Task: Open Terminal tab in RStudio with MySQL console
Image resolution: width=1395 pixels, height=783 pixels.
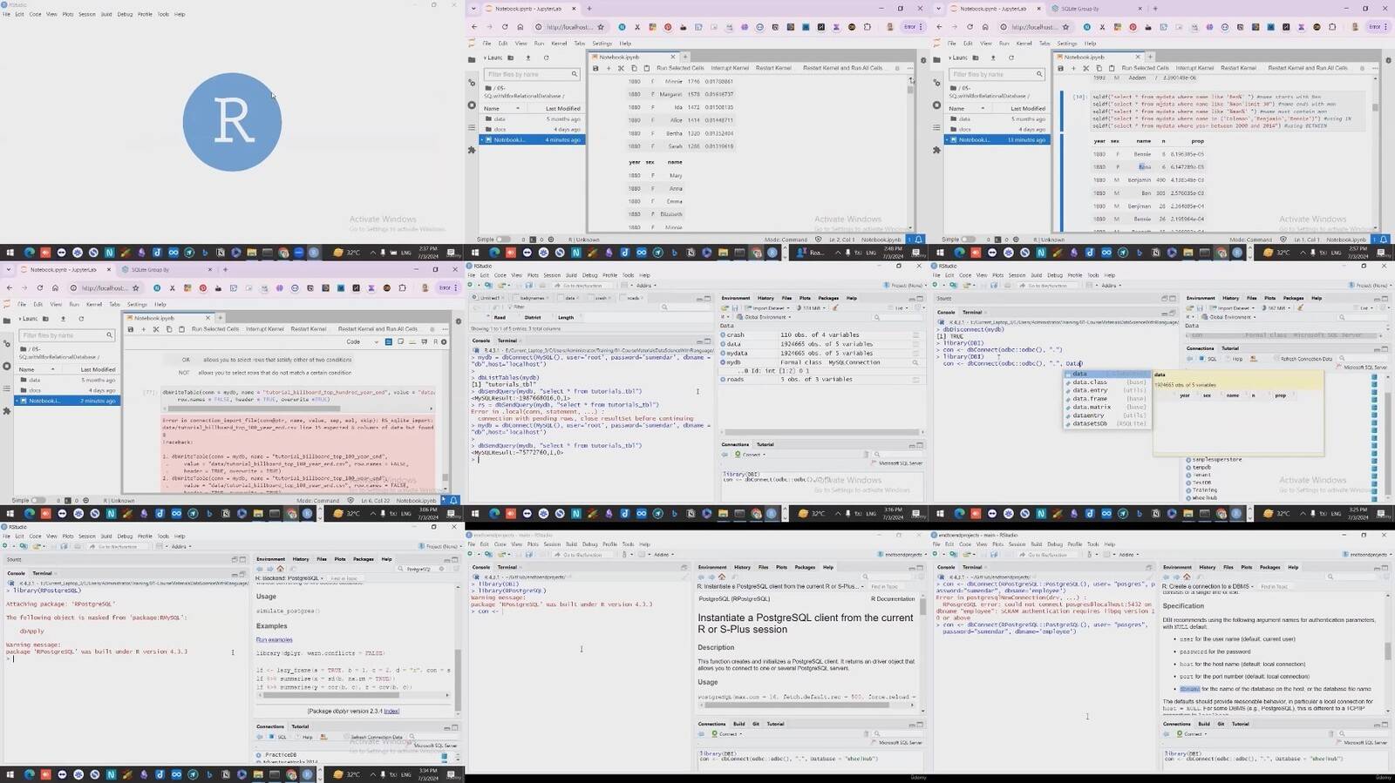Action: coord(507,341)
